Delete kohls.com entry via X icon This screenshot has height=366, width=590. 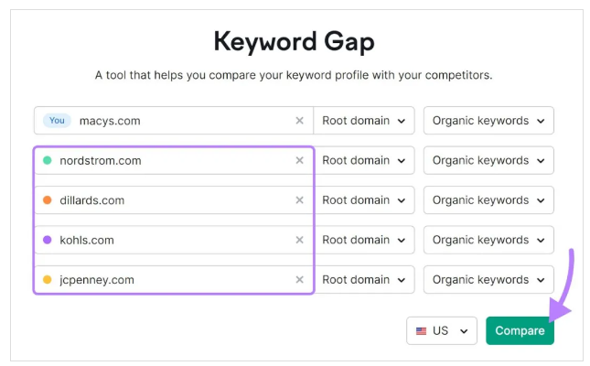(x=299, y=240)
